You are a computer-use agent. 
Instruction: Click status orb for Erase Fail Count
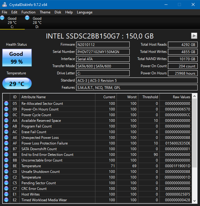(6, 132)
